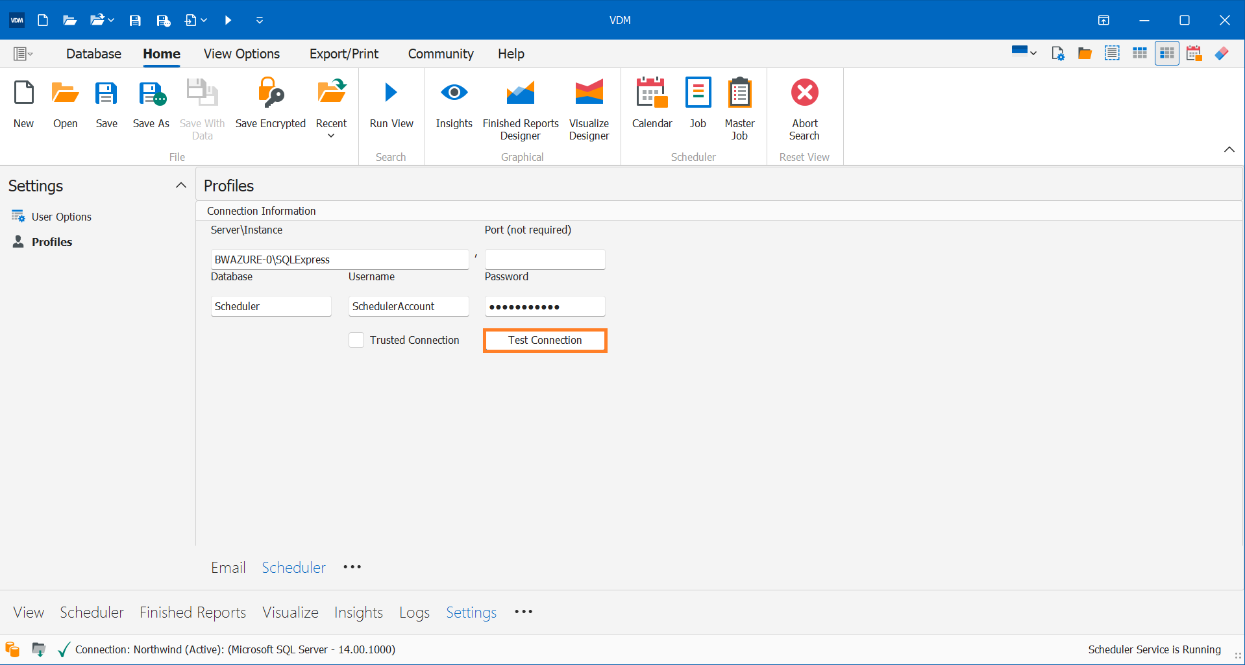Select the Home ribbon tab

coord(162,54)
